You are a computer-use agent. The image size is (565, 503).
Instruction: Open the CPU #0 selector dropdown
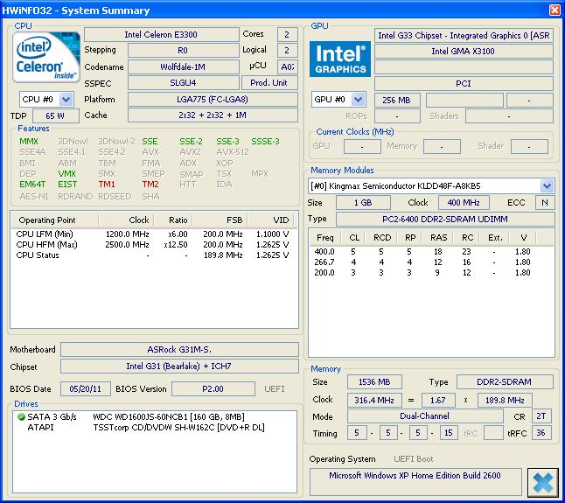pos(66,99)
